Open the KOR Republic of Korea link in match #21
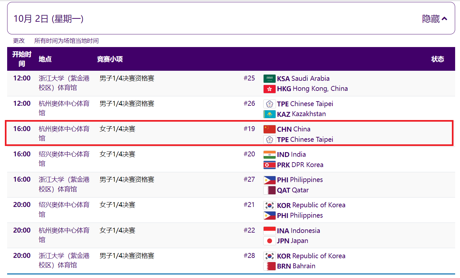Image resolution: width=460 pixels, height=278 pixels. click(311, 205)
